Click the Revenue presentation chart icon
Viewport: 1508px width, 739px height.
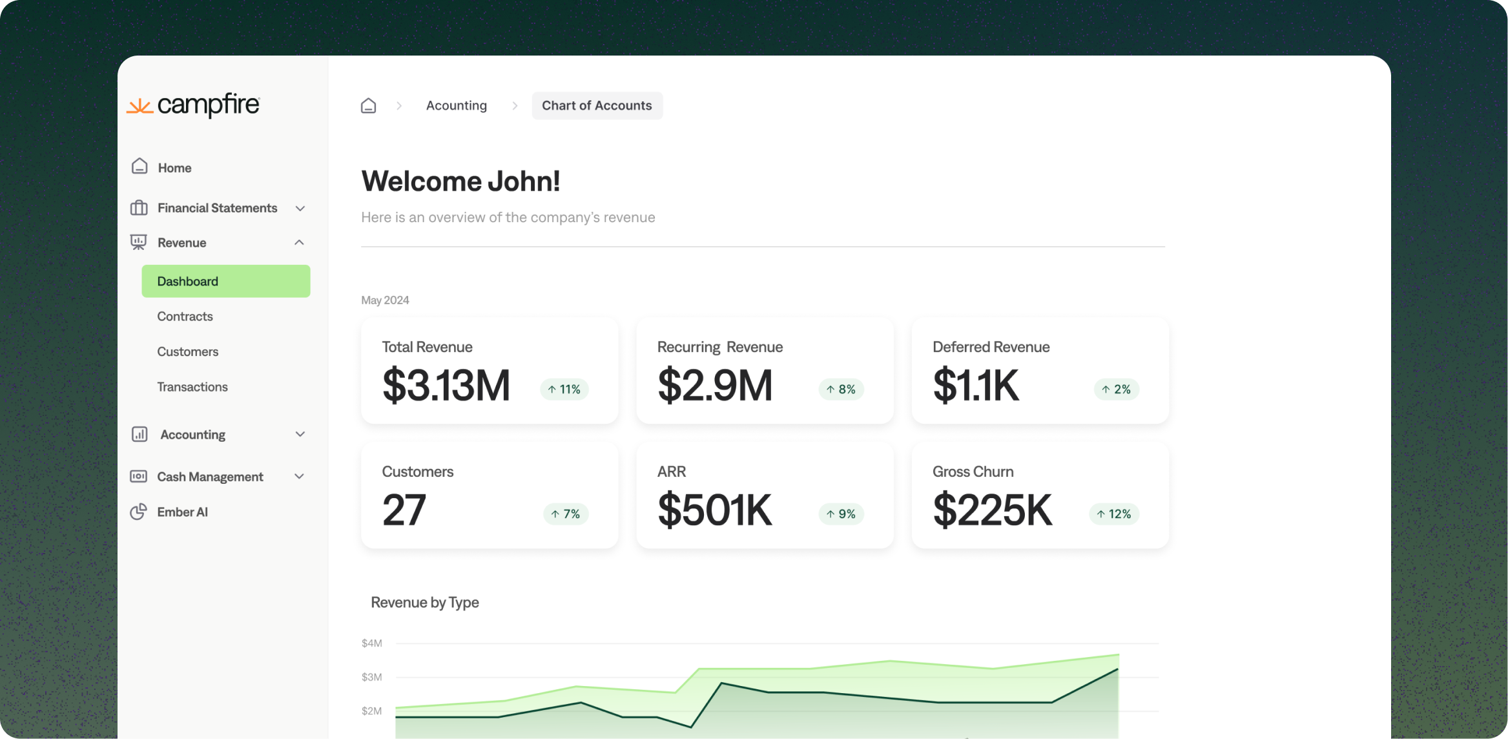tap(138, 242)
